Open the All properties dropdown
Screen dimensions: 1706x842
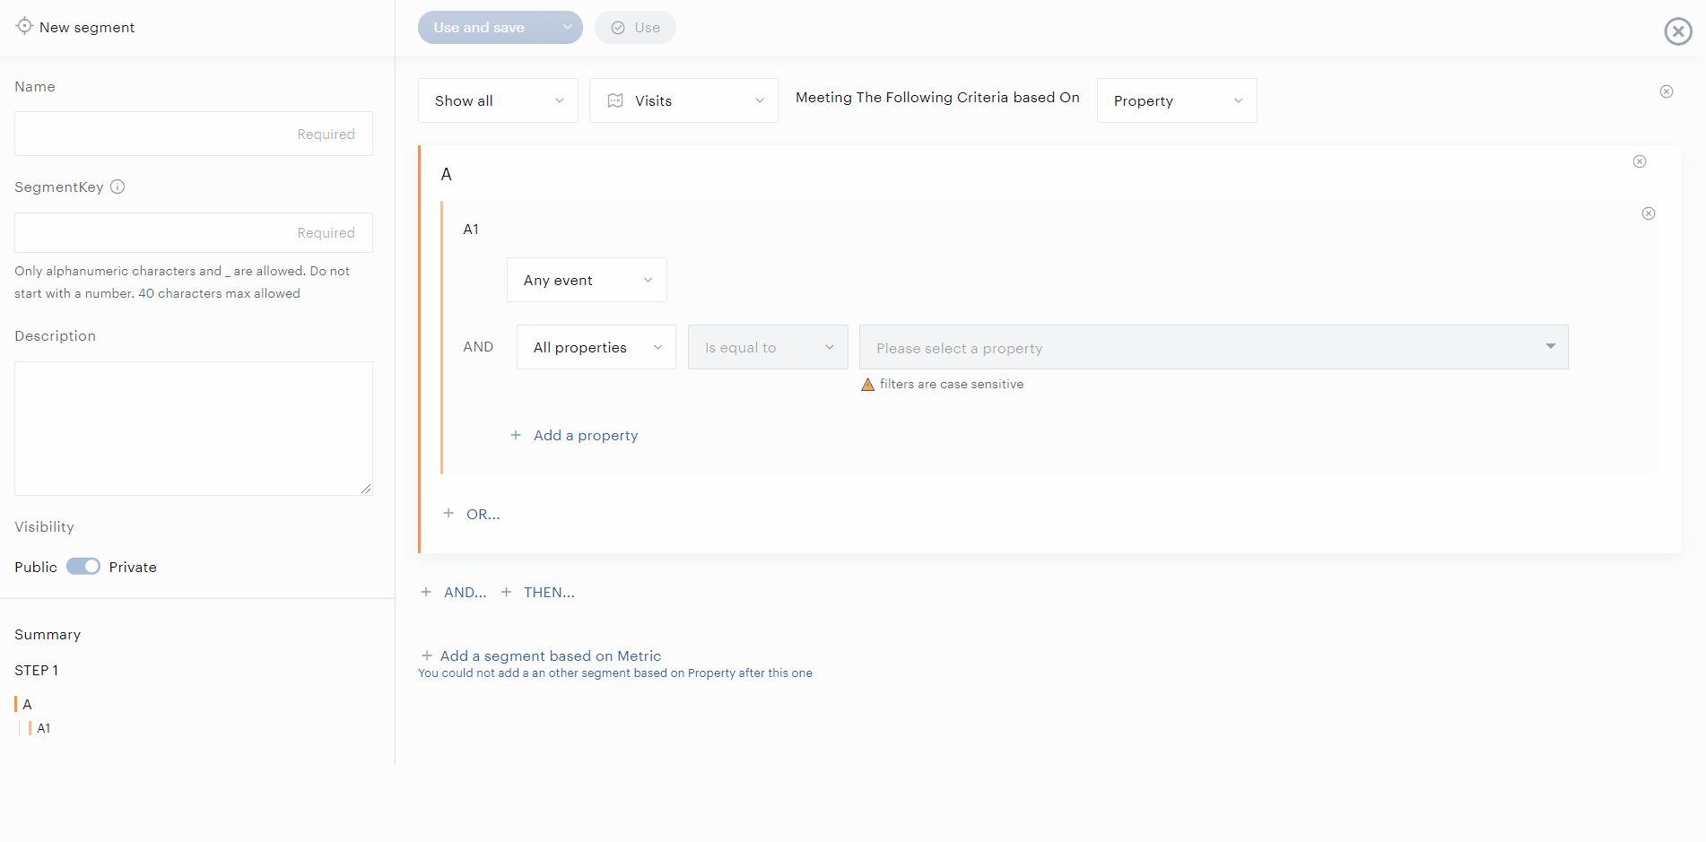point(596,347)
